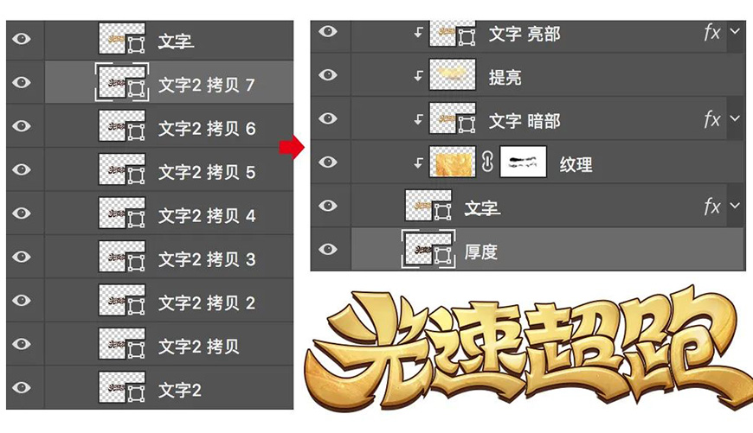
Task: Select layer name 提亮
Action: 505,77
